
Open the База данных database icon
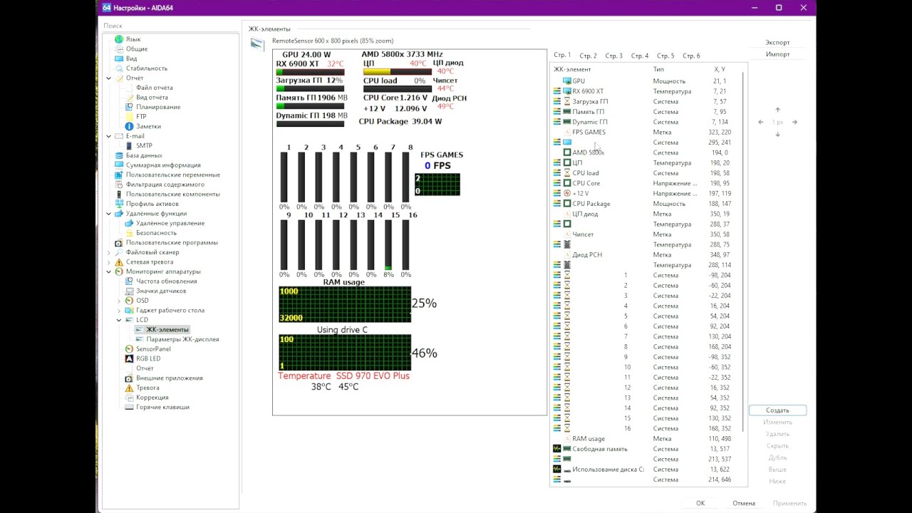(119, 155)
